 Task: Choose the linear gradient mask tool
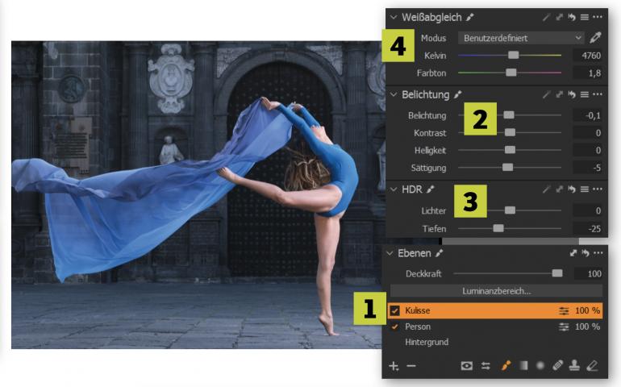(x=524, y=365)
